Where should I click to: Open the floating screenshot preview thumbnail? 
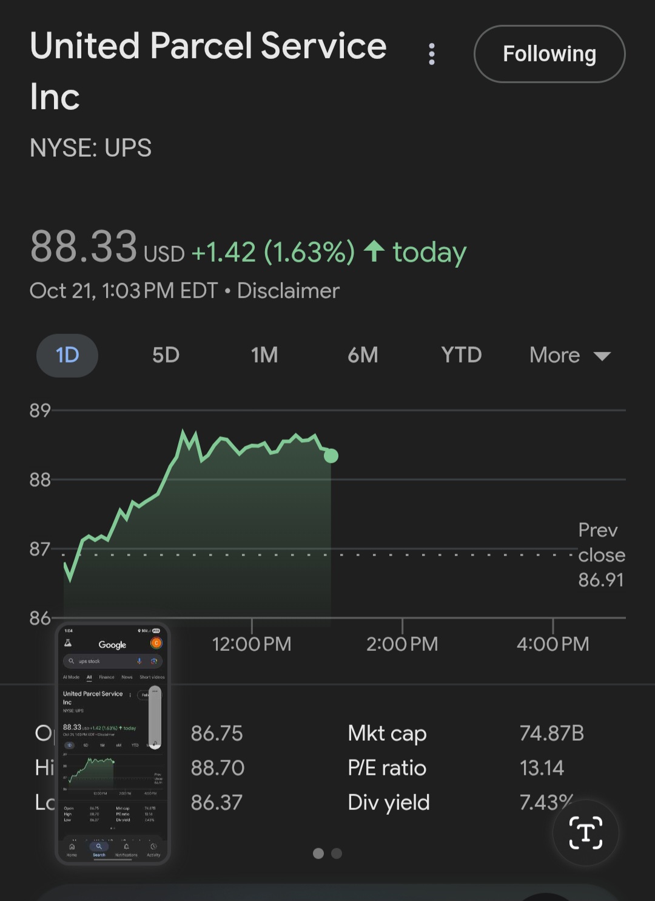pos(113,744)
